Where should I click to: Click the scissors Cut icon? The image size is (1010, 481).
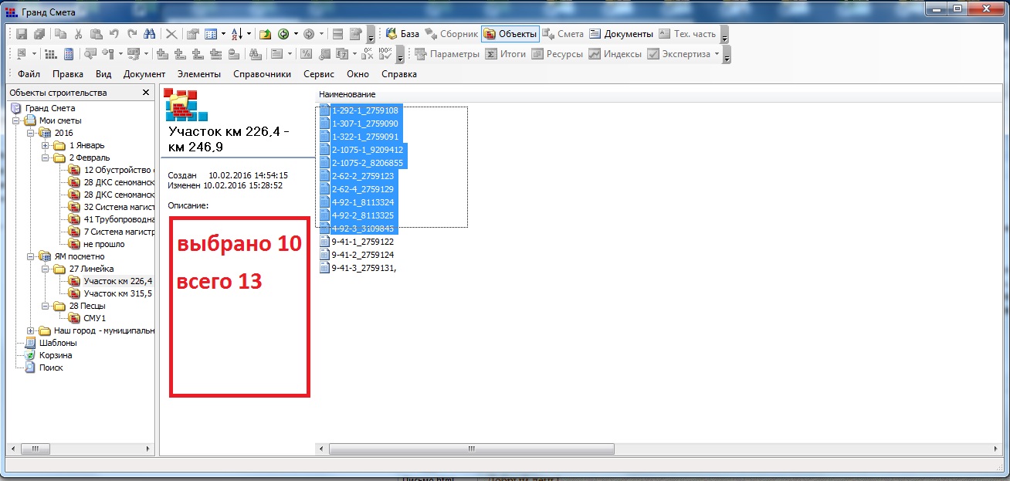[x=79, y=34]
